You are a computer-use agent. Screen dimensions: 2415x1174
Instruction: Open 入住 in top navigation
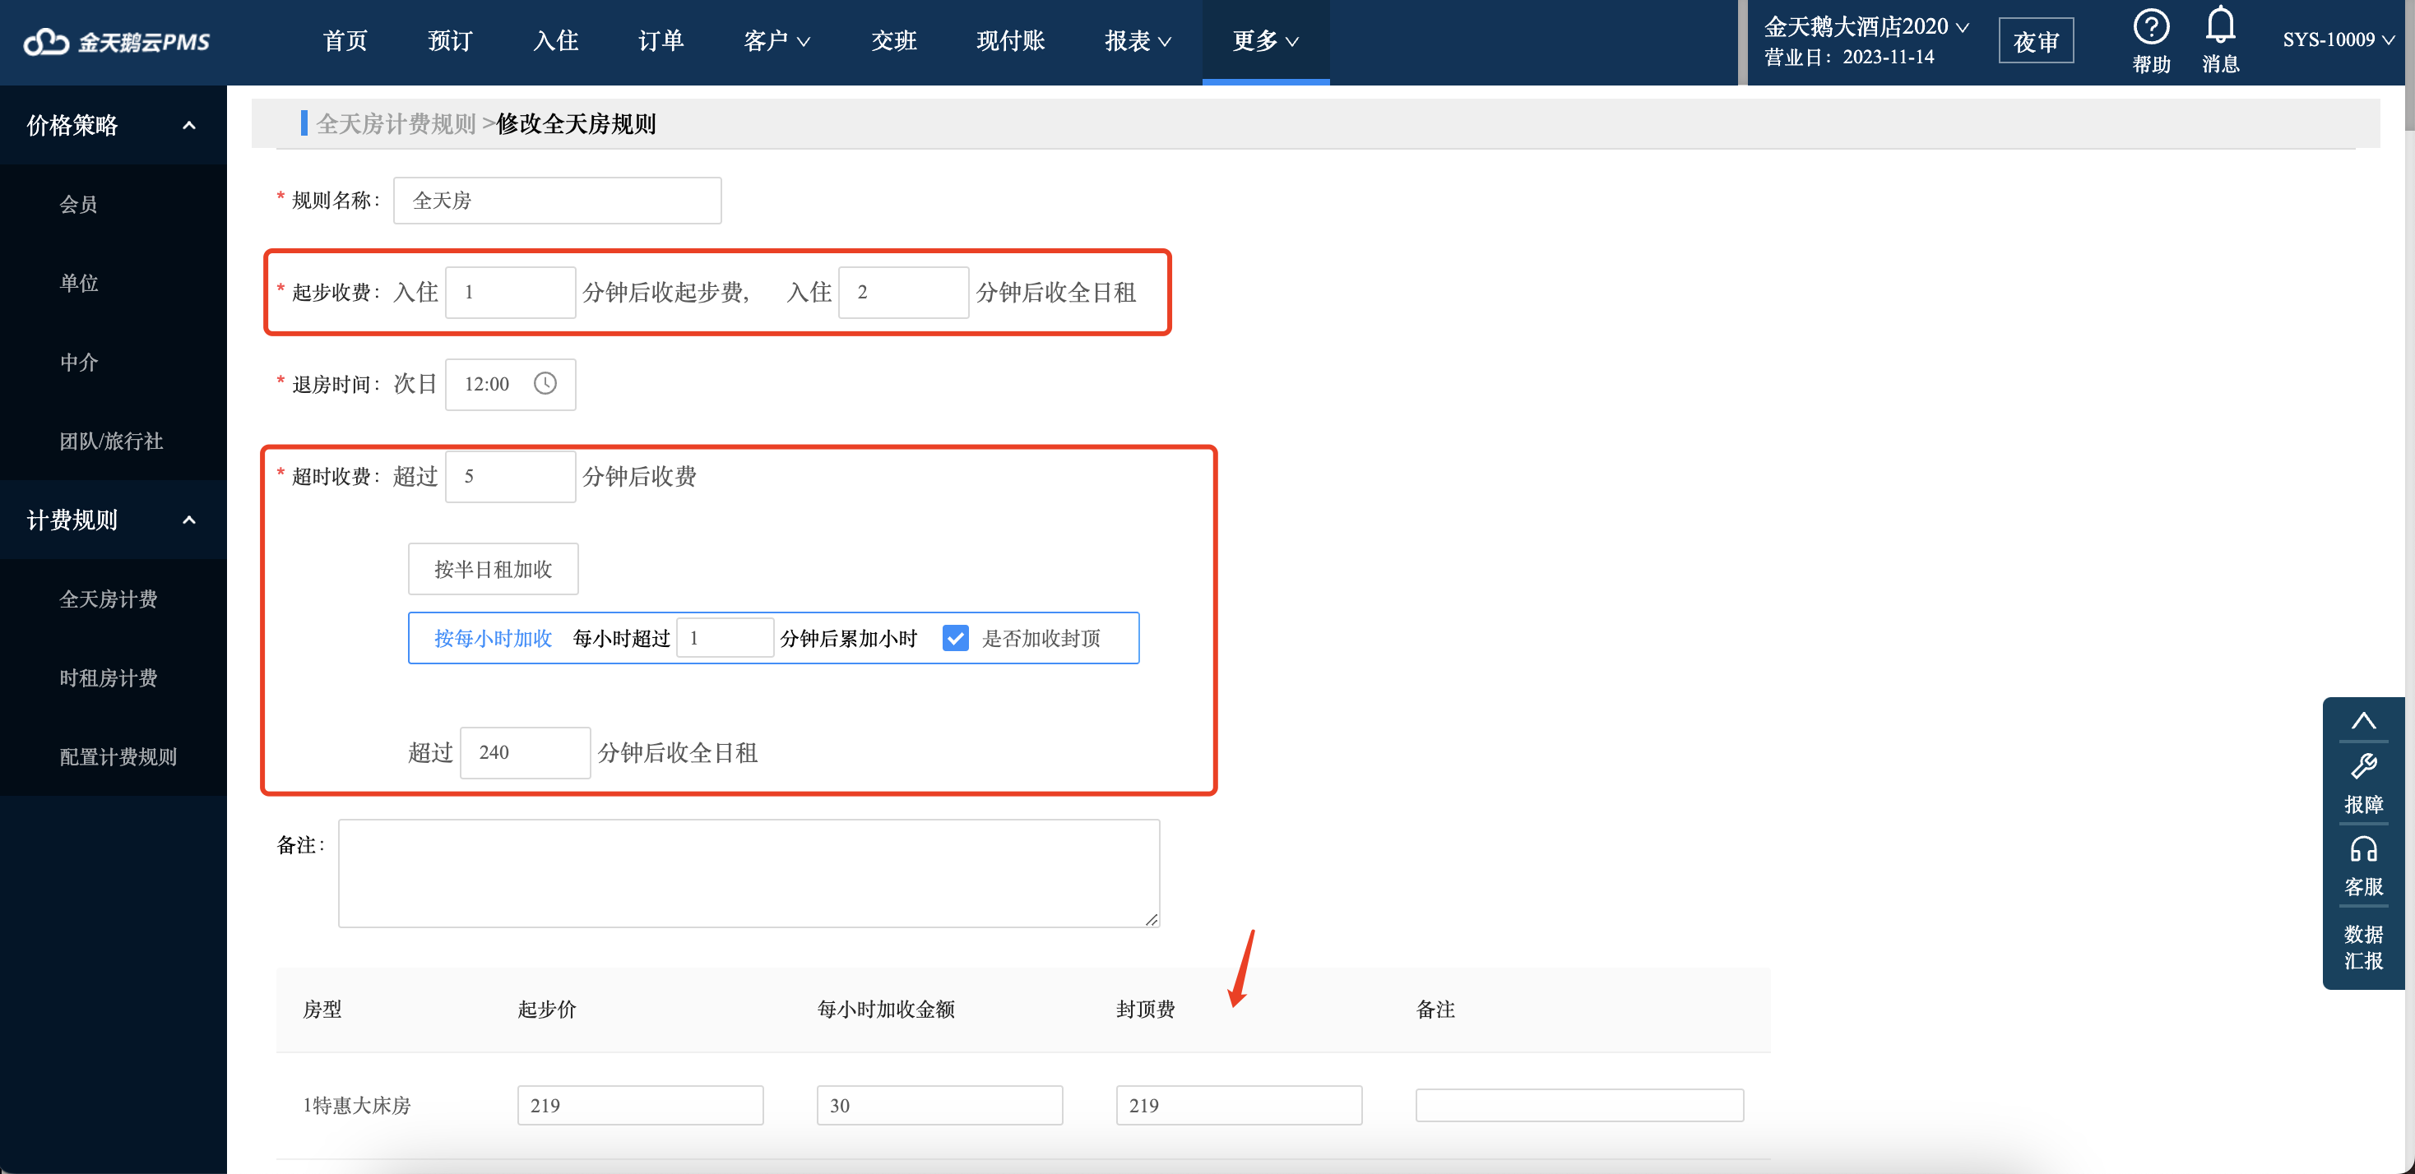pyautogui.click(x=555, y=41)
